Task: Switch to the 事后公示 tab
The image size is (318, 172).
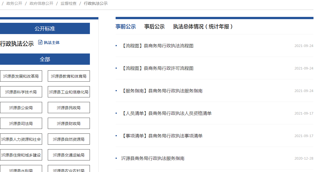Action: click(154, 26)
